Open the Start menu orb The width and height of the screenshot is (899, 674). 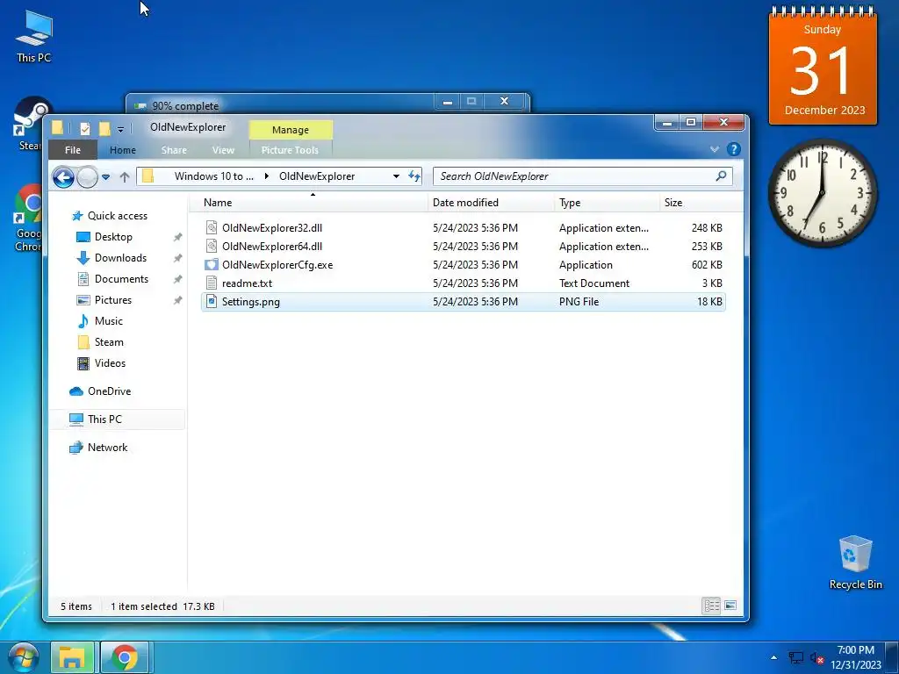tap(24, 656)
